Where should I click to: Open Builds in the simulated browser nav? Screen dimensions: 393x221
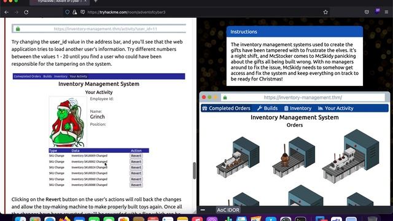[x=270, y=108]
